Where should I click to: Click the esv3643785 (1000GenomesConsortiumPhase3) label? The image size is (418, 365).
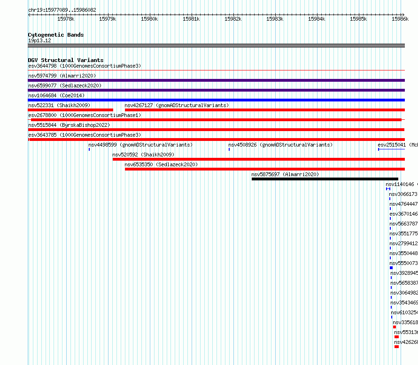coord(85,135)
